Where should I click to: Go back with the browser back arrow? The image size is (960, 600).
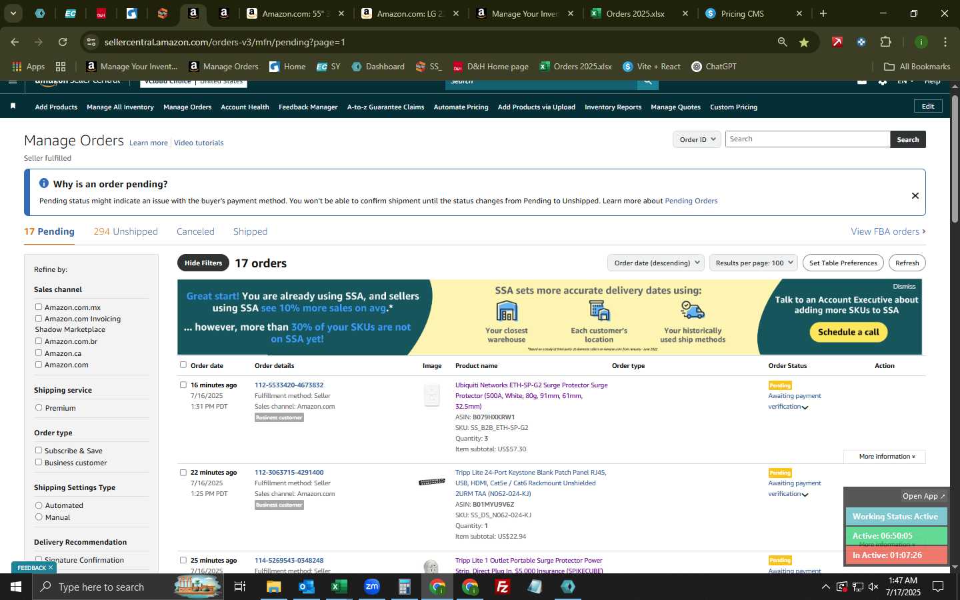(15, 42)
